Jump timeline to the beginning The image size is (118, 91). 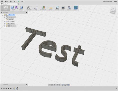click(1, 89)
